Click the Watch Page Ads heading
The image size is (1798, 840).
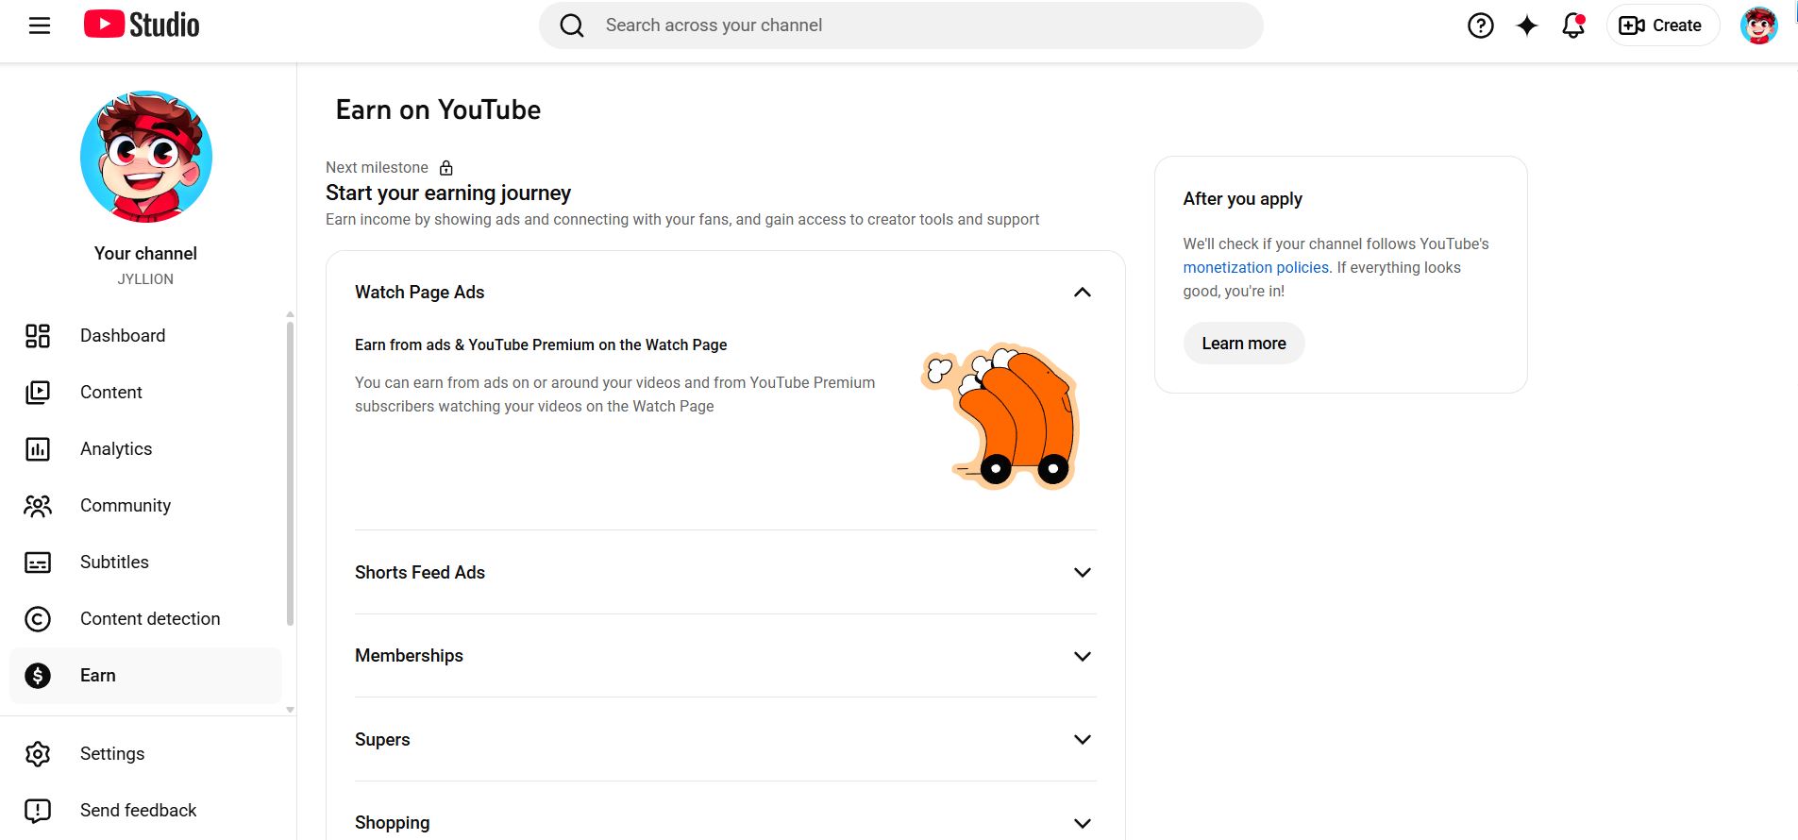click(420, 293)
